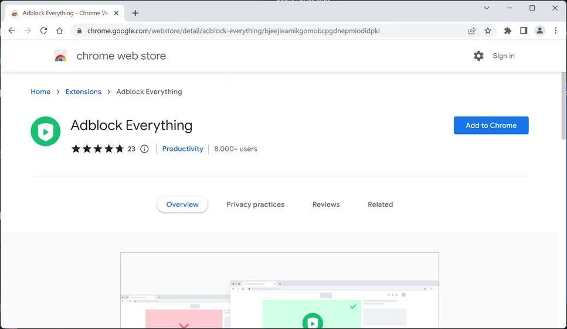Image resolution: width=567 pixels, height=329 pixels.
Task: Click the chrome web store title text
Action: coord(121,56)
